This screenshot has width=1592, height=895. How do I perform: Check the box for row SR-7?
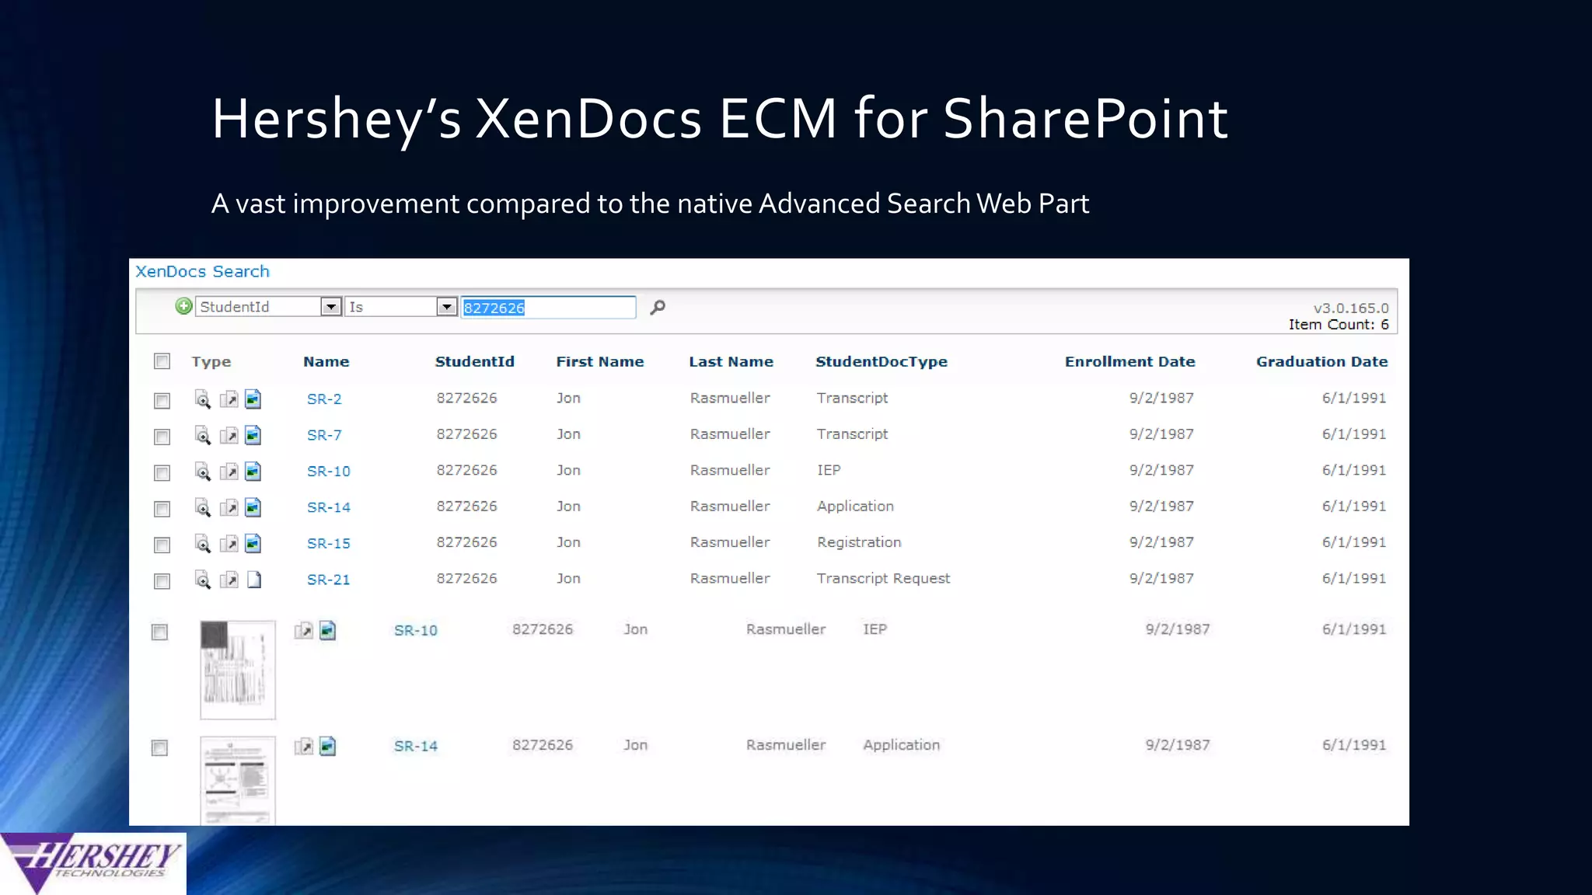click(162, 437)
